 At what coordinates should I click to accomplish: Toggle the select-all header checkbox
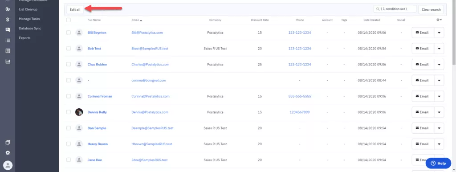pos(68,20)
